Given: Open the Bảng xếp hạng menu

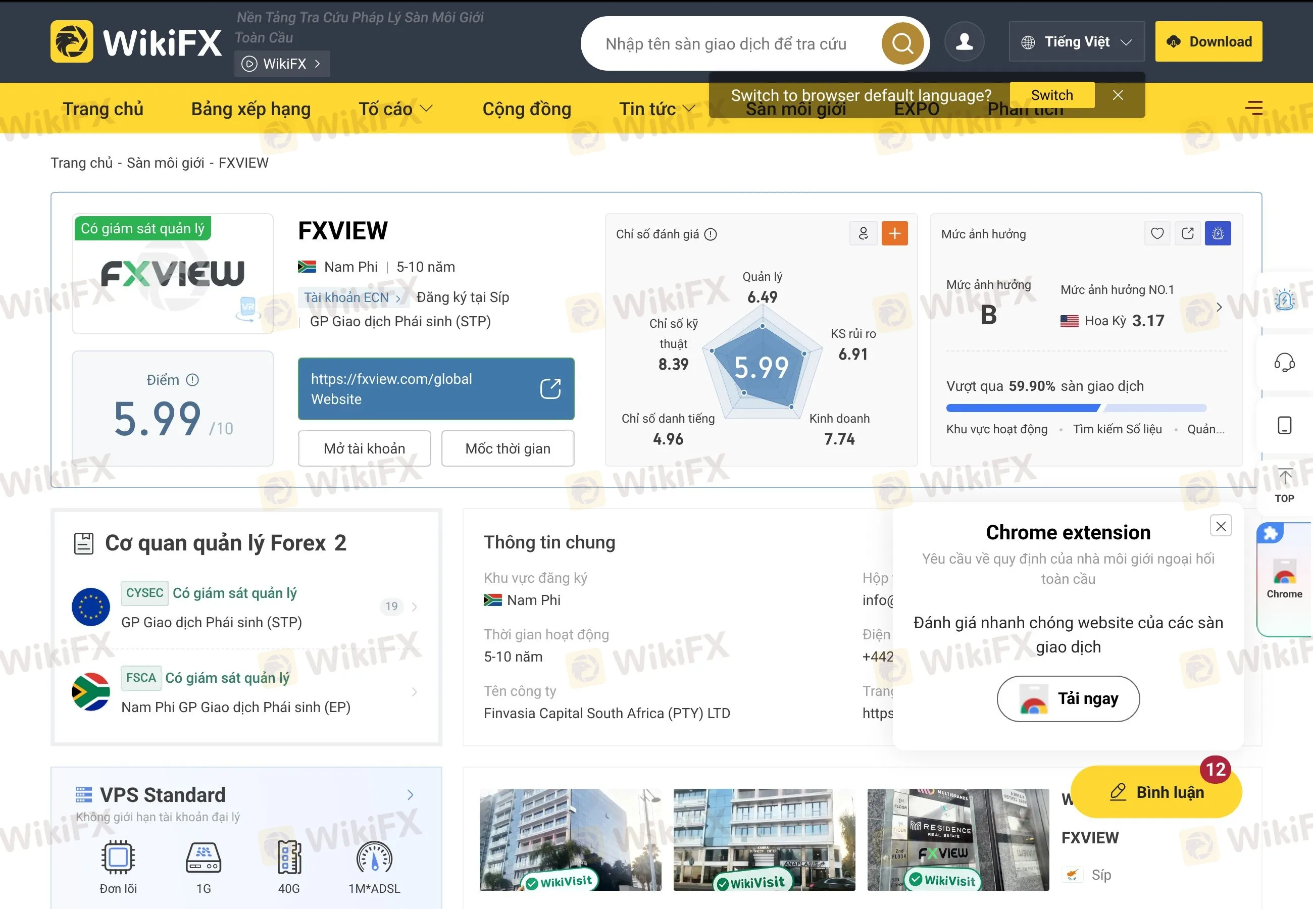Looking at the screenshot, I should [250, 108].
